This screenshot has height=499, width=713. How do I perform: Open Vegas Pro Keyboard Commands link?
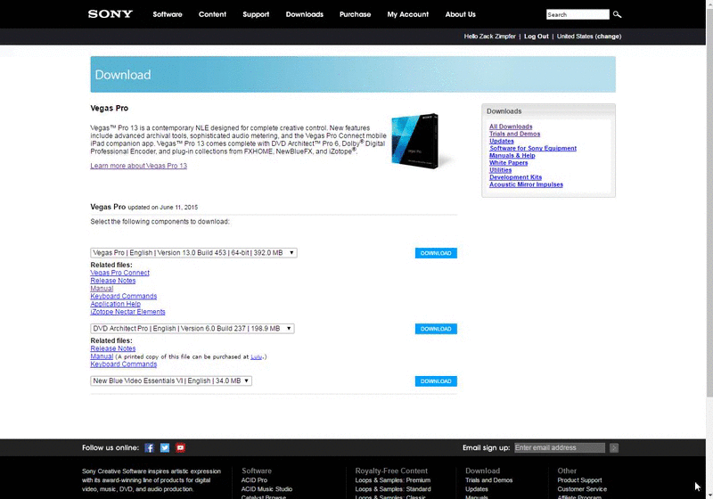click(x=124, y=297)
